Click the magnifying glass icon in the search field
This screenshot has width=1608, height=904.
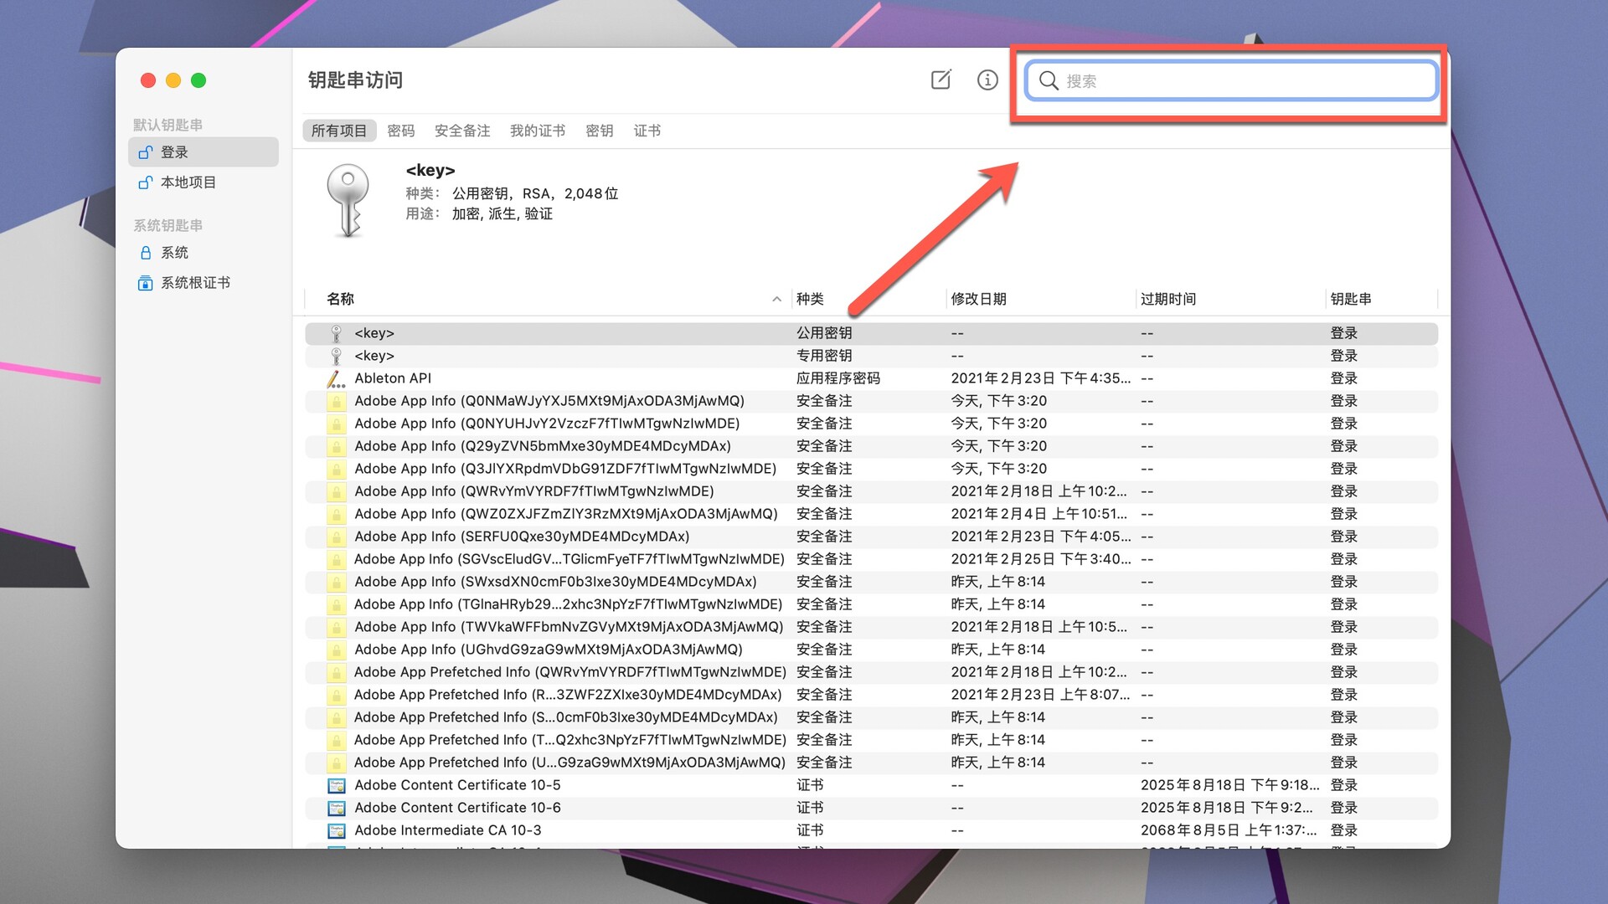pos(1049,80)
